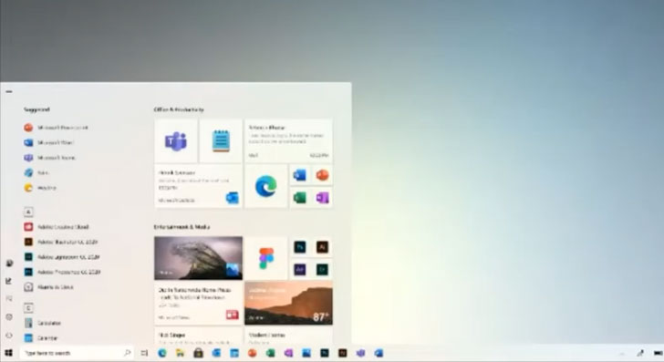The width and height of the screenshot is (664, 362).
Task: Open Settings gear in Start rail
Action: tap(9, 316)
